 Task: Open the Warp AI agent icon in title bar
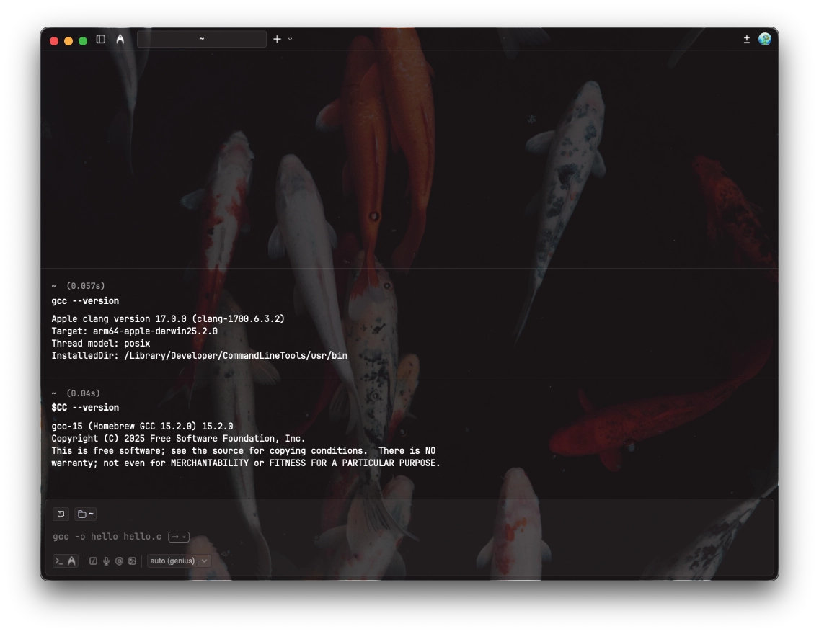coord(120,40)
